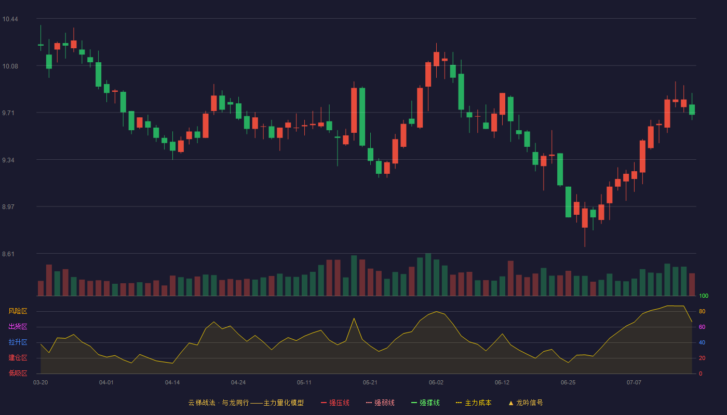Image resolution: width=727 pixels, height=415 pixels.
Task: Click the 风险区 zone label
Action: 18,311
